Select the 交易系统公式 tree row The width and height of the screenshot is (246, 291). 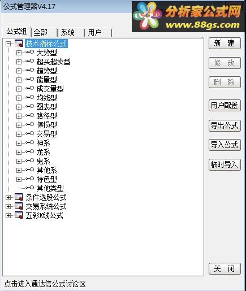click(x=46, y=206)
